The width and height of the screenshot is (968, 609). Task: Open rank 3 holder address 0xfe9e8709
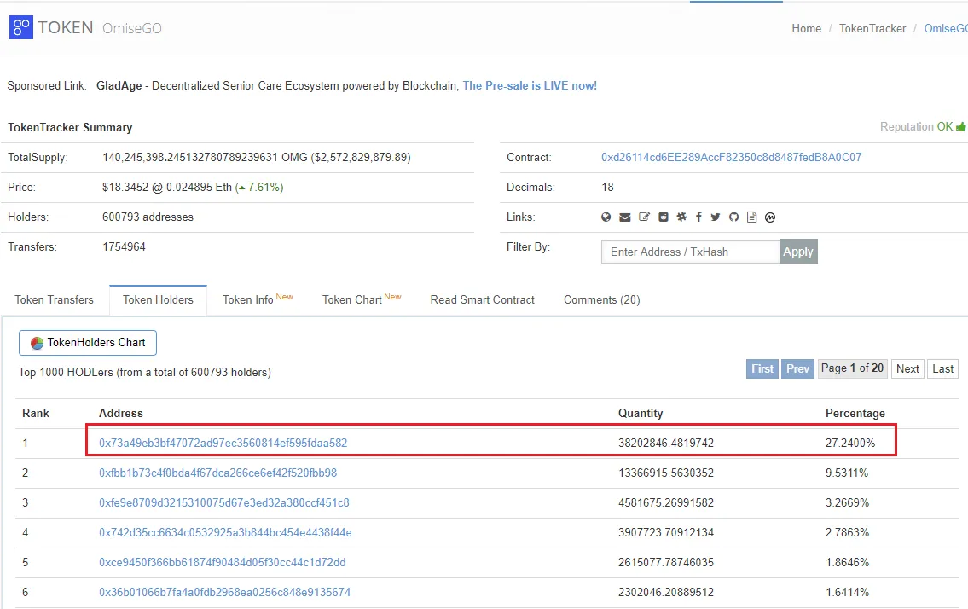224,502
